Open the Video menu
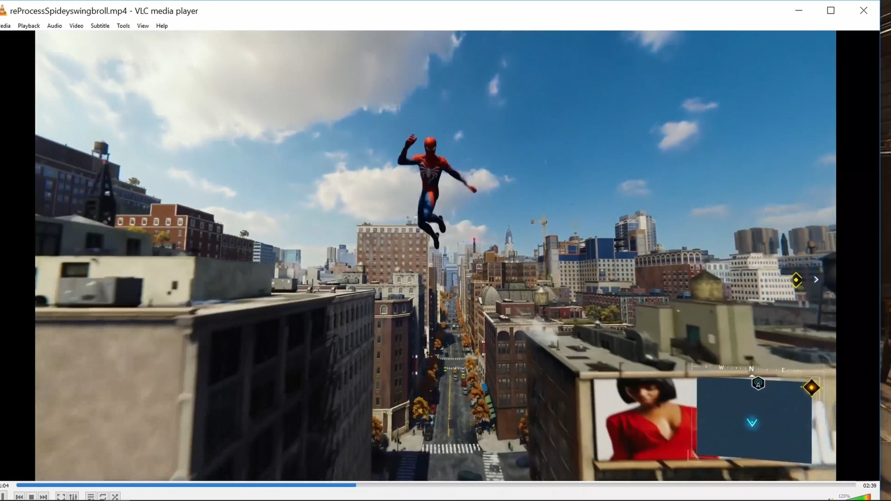The height and width of the screenshot is (501, 891). (x=76, y=26)
